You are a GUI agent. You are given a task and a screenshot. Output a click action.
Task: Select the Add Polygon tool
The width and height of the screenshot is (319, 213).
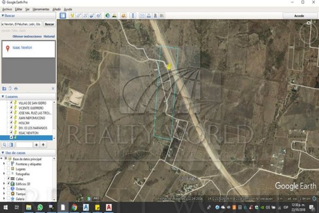[x=79, y=16]
